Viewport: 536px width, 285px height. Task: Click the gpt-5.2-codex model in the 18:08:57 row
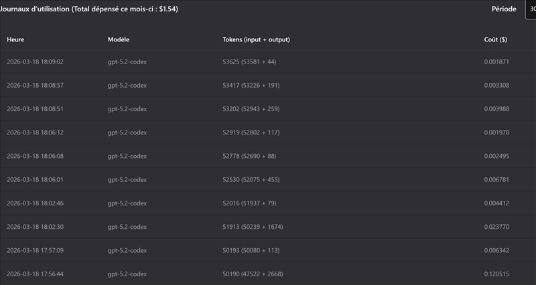coord(127,85)
